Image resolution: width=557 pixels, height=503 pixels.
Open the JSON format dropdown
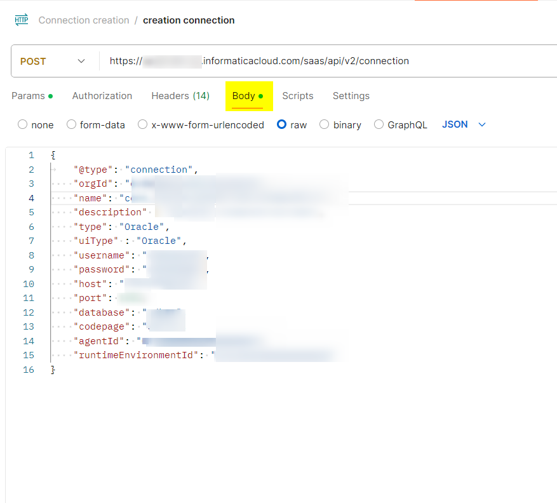point(464,124)
